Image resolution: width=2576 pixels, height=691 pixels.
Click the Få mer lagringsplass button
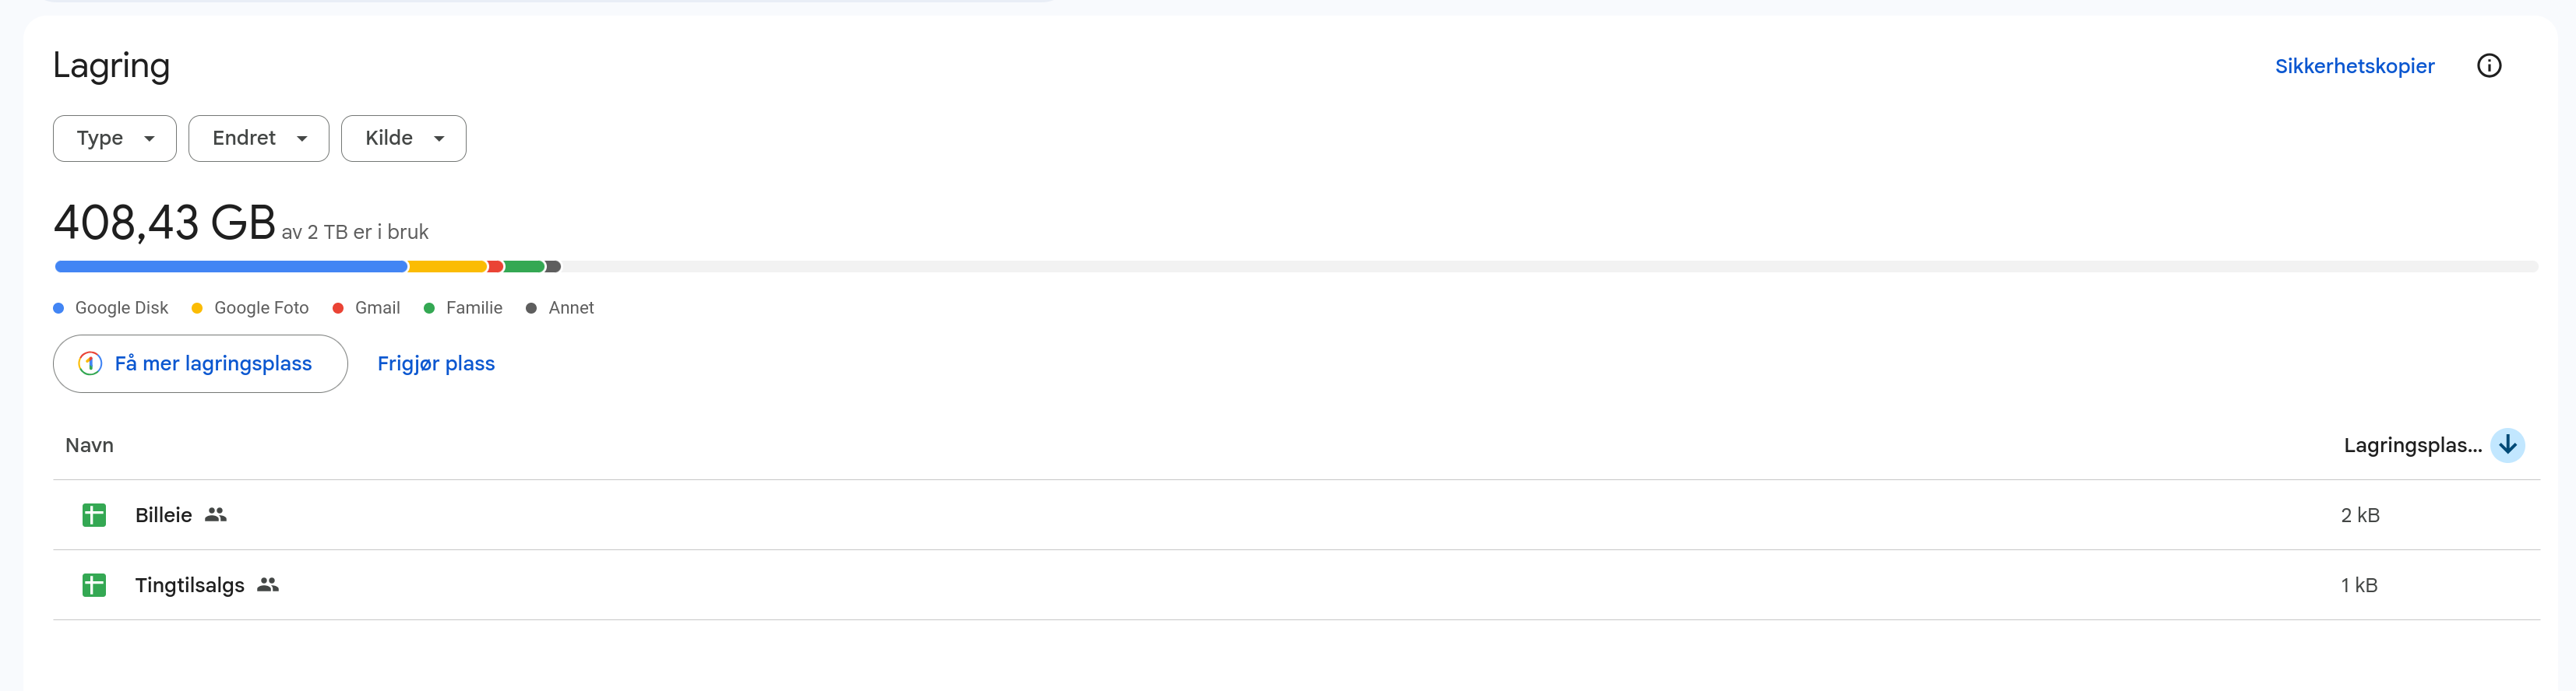click(x=200, y=363)
